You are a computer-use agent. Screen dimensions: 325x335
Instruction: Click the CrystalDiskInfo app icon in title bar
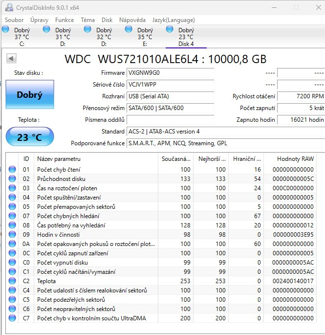point(9,7)
